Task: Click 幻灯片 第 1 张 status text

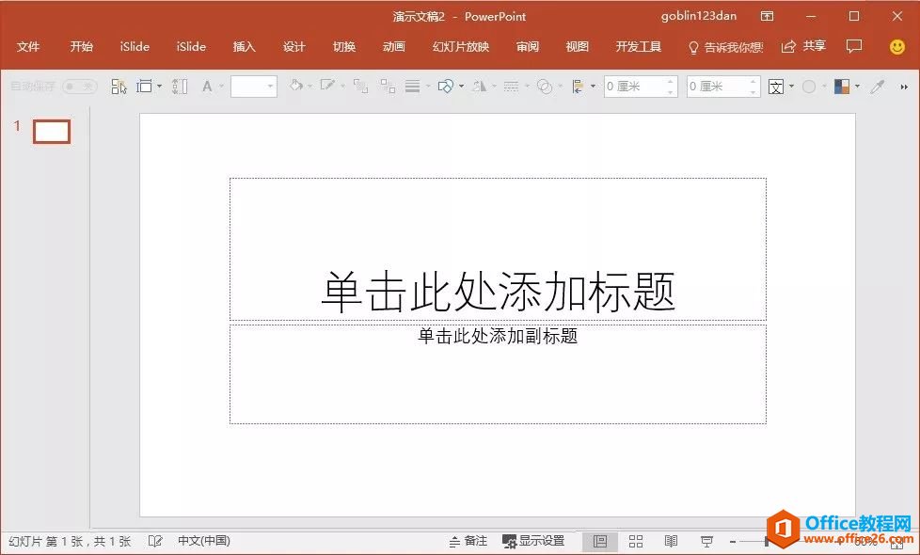Action: point(70,541)
